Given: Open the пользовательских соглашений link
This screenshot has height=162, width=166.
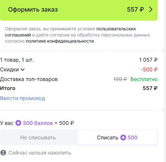Looking at the screenshot, I should point(70,32).
